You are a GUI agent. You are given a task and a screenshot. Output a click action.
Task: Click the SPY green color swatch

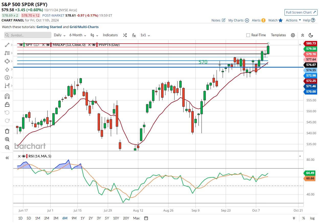(x=24, y=45)
